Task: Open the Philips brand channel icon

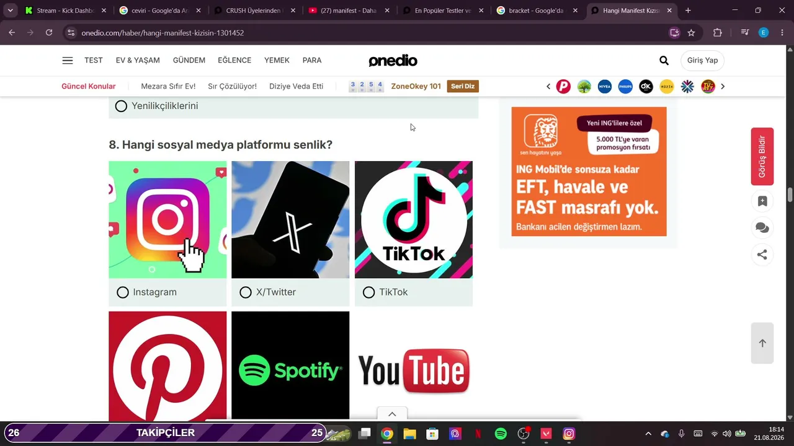Action: tap(625, 87)
